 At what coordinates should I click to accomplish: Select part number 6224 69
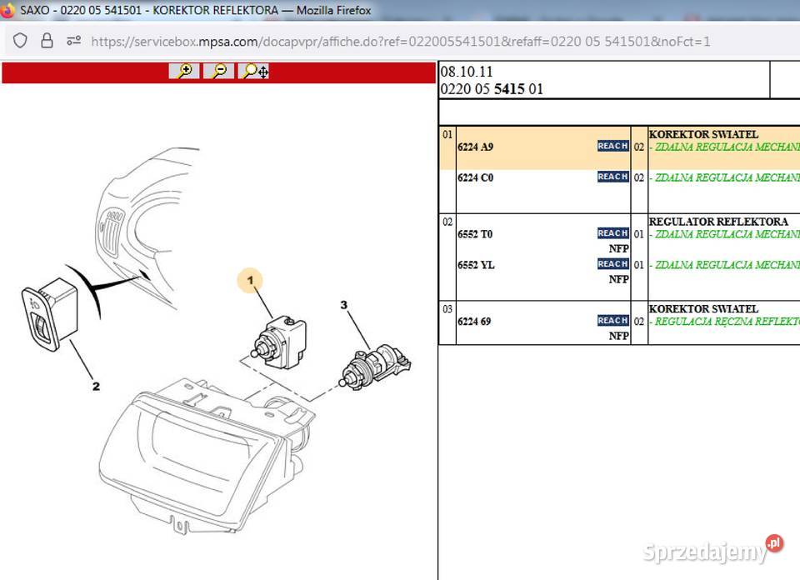475,322
